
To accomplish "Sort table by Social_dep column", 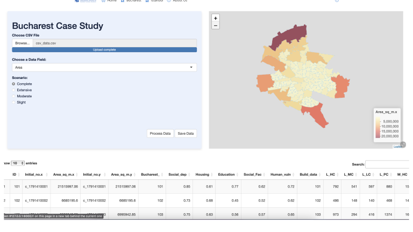I will pyautogui.click(x=180, y=175).
